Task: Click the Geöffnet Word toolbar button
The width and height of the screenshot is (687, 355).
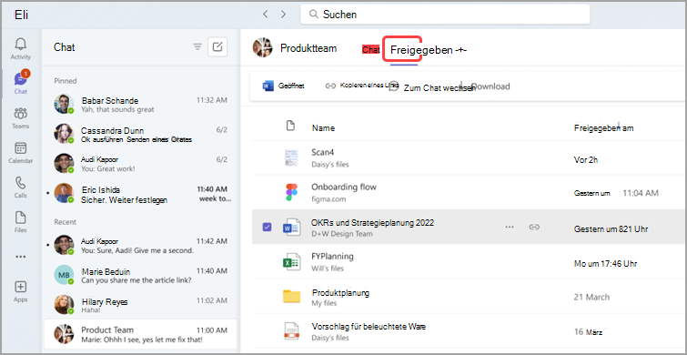Action: (x=283, y=86)
